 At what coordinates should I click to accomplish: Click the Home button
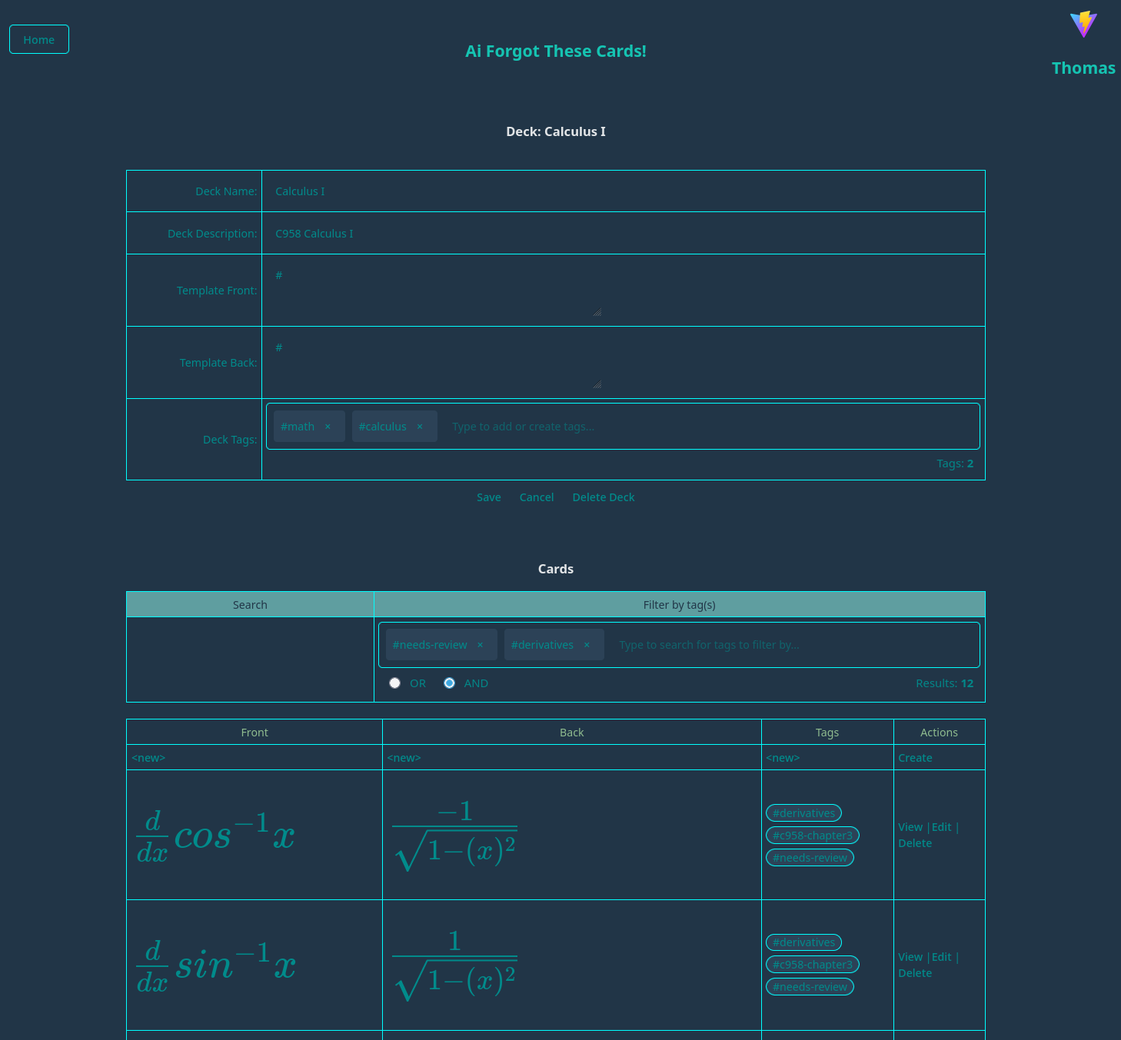pos(39,39)
